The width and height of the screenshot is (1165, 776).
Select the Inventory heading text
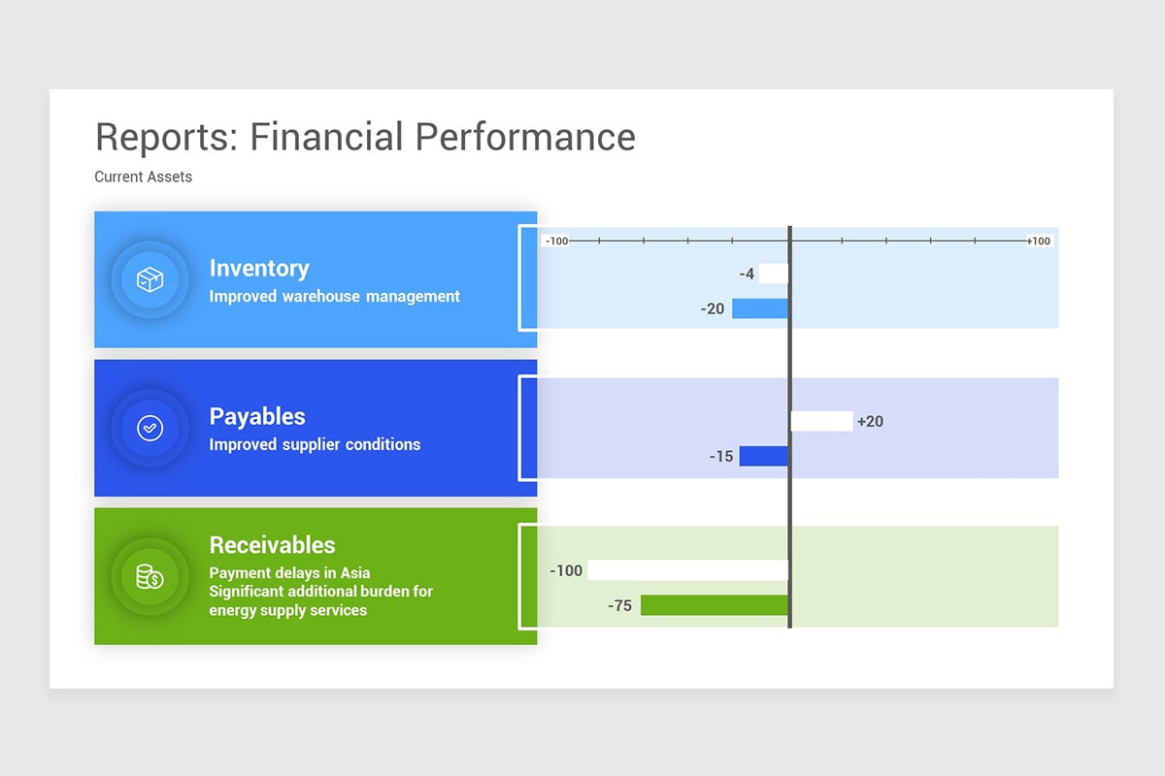coord(259,269)
